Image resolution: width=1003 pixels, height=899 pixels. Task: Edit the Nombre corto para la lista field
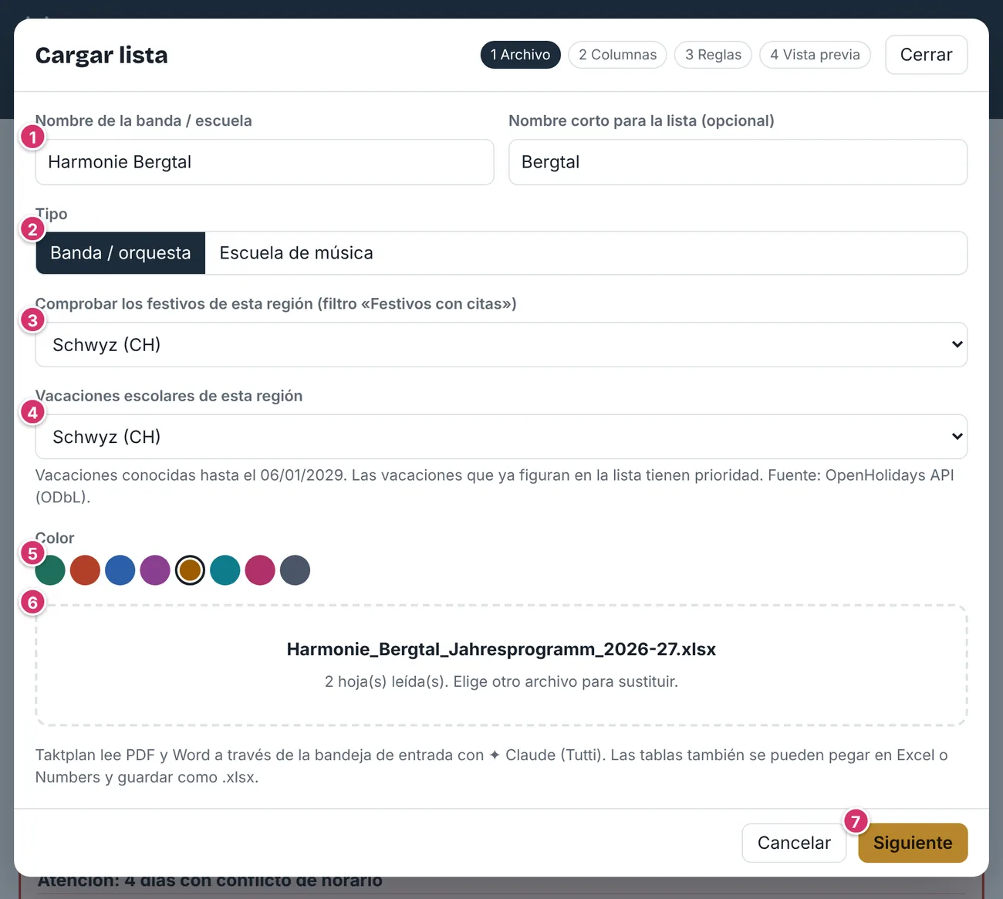tap(738, 162)
